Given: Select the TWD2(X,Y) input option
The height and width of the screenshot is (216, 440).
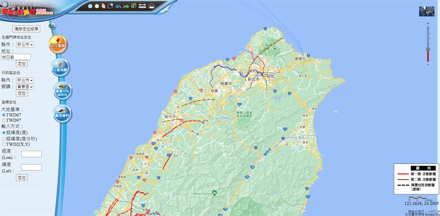Looking at the screenshot, I should click(x=4, y=145).
